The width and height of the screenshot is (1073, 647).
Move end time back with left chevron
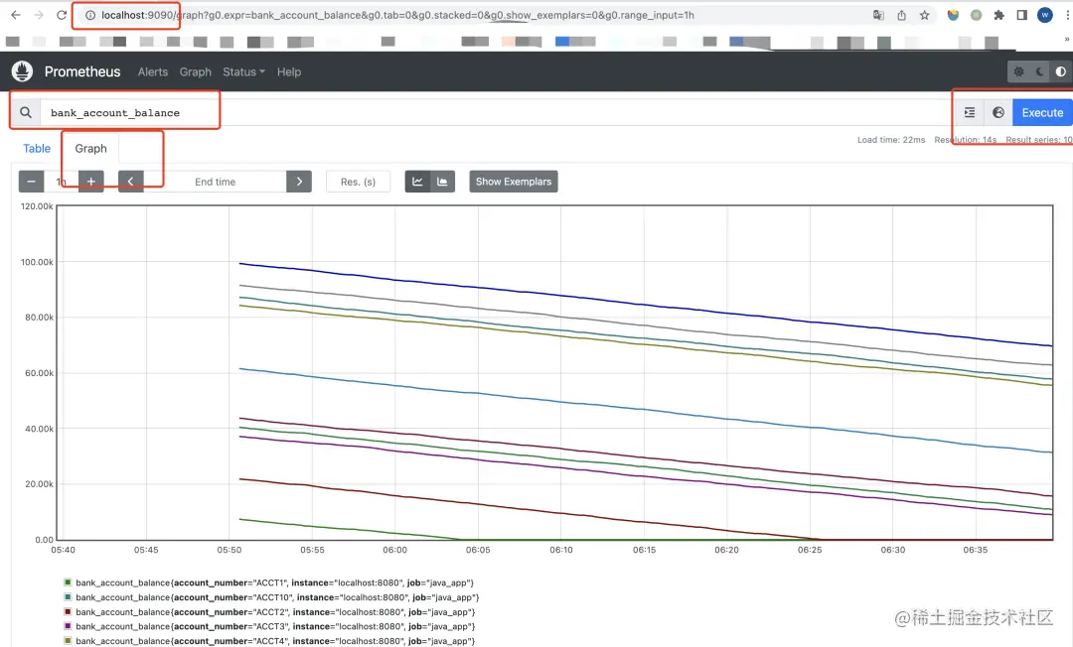(131, 182)
